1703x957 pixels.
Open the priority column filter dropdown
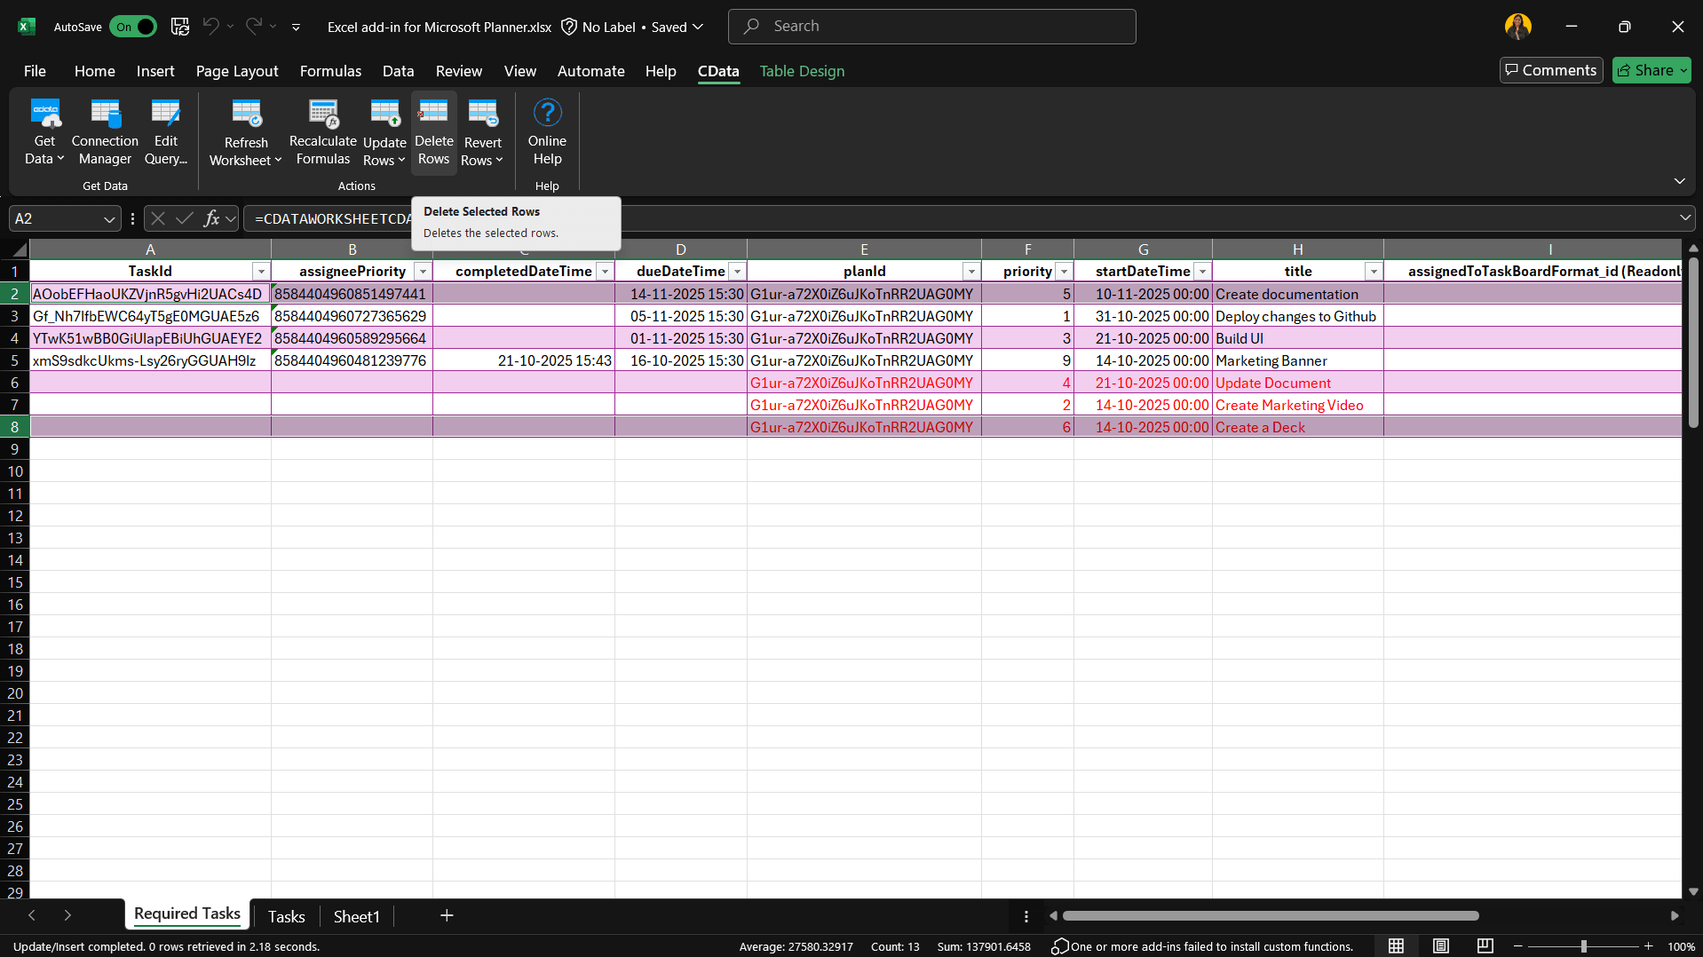pos(1064,272)
